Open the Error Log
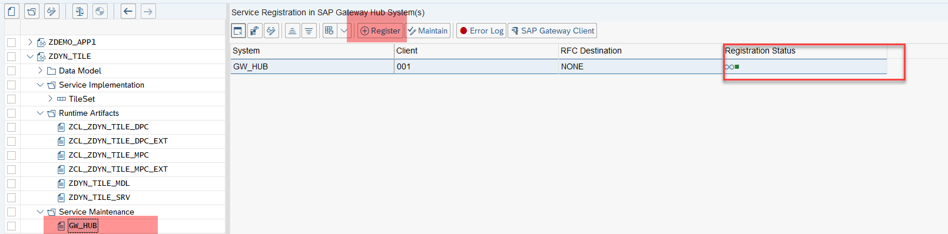The image size is (948, 234). tap(482, 31)
